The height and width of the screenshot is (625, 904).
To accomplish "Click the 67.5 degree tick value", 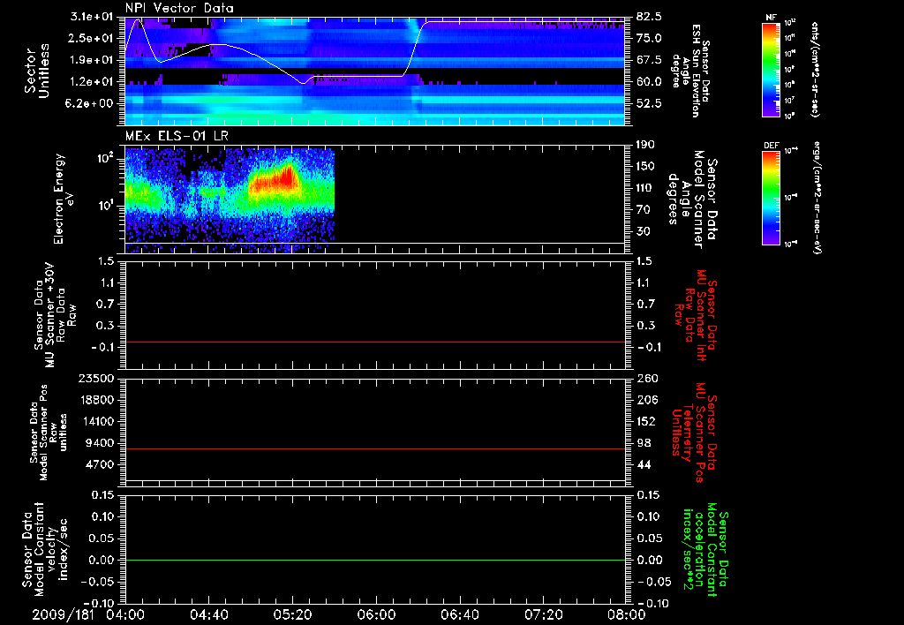I will click(x=649, y=60).
